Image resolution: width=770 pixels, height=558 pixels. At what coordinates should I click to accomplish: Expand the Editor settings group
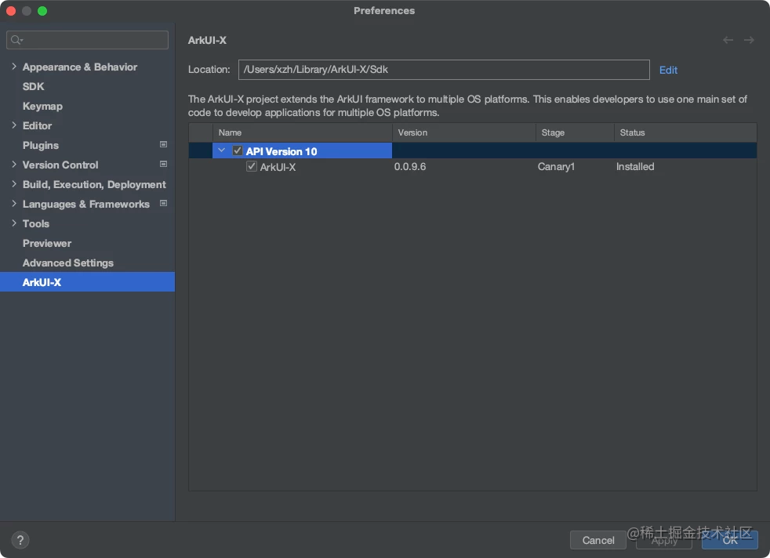coord(14,125)
